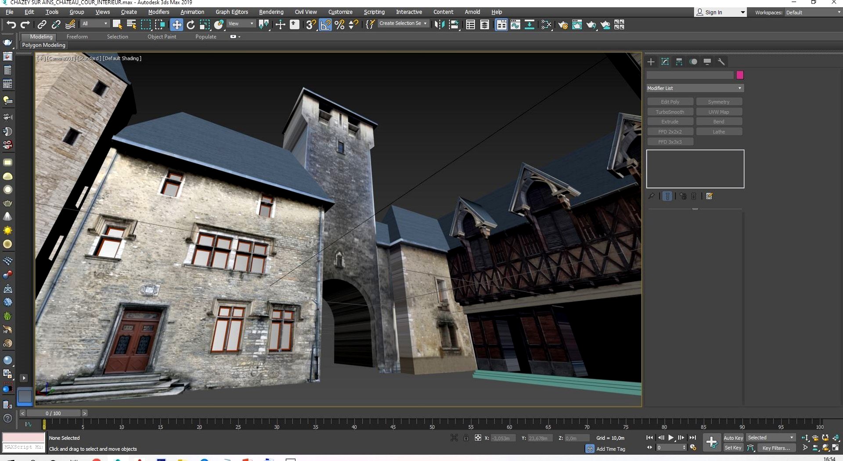Activate the Select Object tool
Screen dimensions: 843x461
(117, 25)
